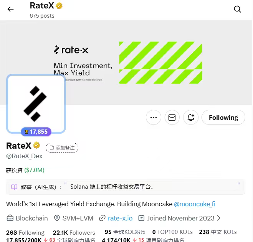The width and height of the screenshot is (253, 242).
Task: Visit the @mooncake_fi mention
Action: click(195, 204)
